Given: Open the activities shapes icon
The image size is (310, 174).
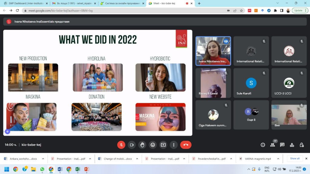Looking at the screenshot, I should tap(292, 145).
